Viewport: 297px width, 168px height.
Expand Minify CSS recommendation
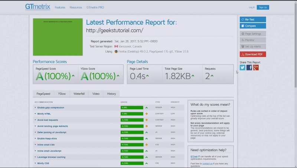(43, 163)
